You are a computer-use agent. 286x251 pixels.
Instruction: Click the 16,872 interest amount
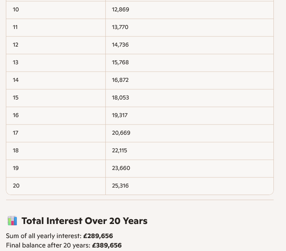120,80
